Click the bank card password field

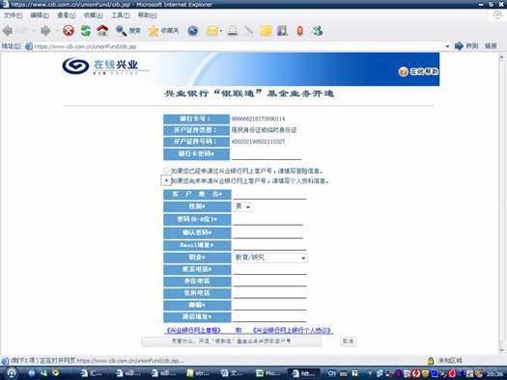(x=267, y=154)
